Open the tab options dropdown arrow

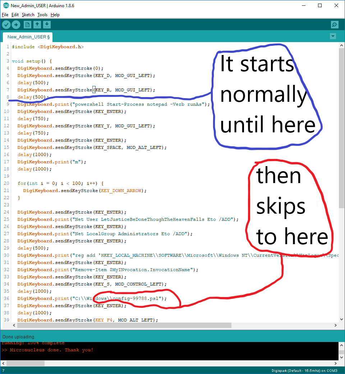333,36
